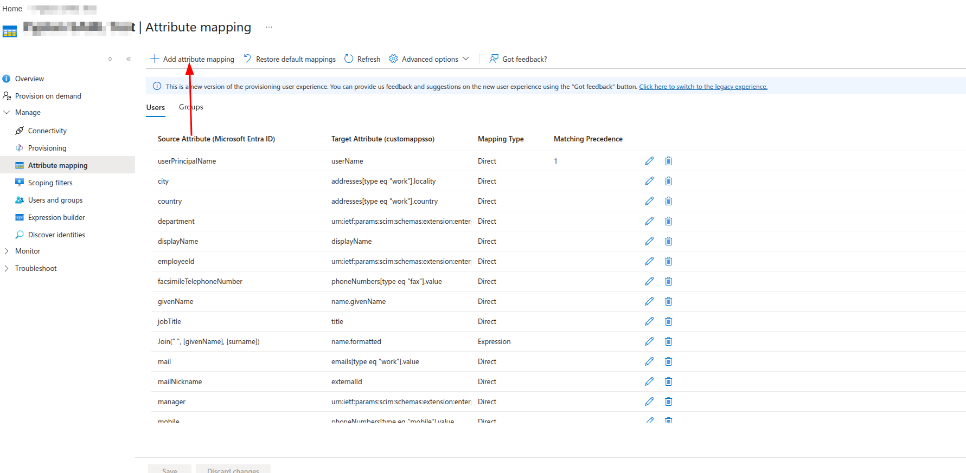Image resolution: width=966 pixels, height=473 pixels.
Task: Delete the city attribute mapping
Action: point(668,181)
